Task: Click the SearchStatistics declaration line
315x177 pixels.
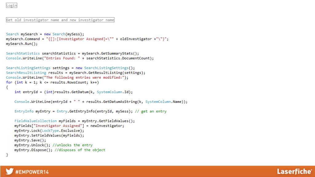Action: (72, 53)
